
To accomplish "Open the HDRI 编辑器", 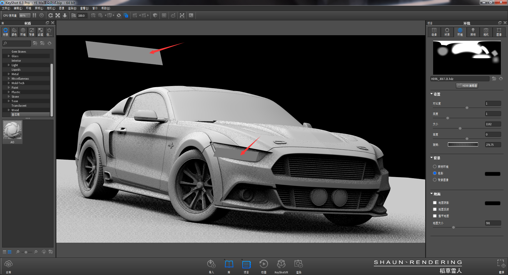I will click(467, 85).
